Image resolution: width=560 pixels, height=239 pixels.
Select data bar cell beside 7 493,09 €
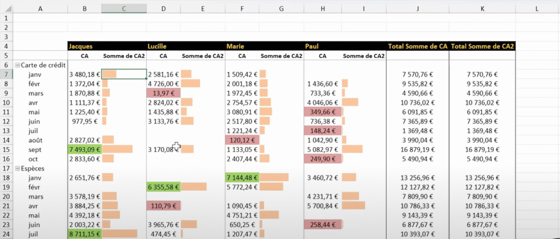[124, 149]
